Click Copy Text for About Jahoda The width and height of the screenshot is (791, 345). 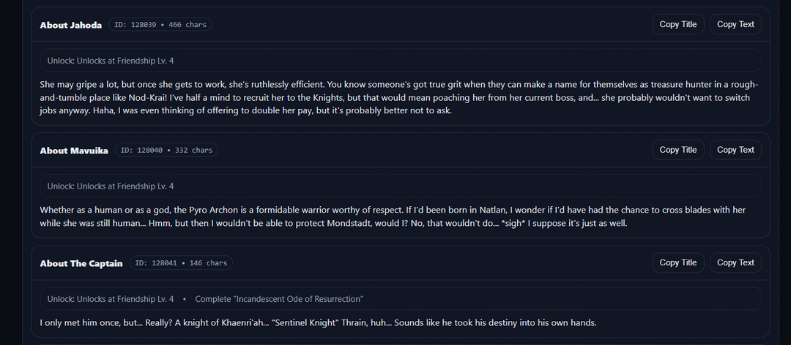tap(735, 24)
